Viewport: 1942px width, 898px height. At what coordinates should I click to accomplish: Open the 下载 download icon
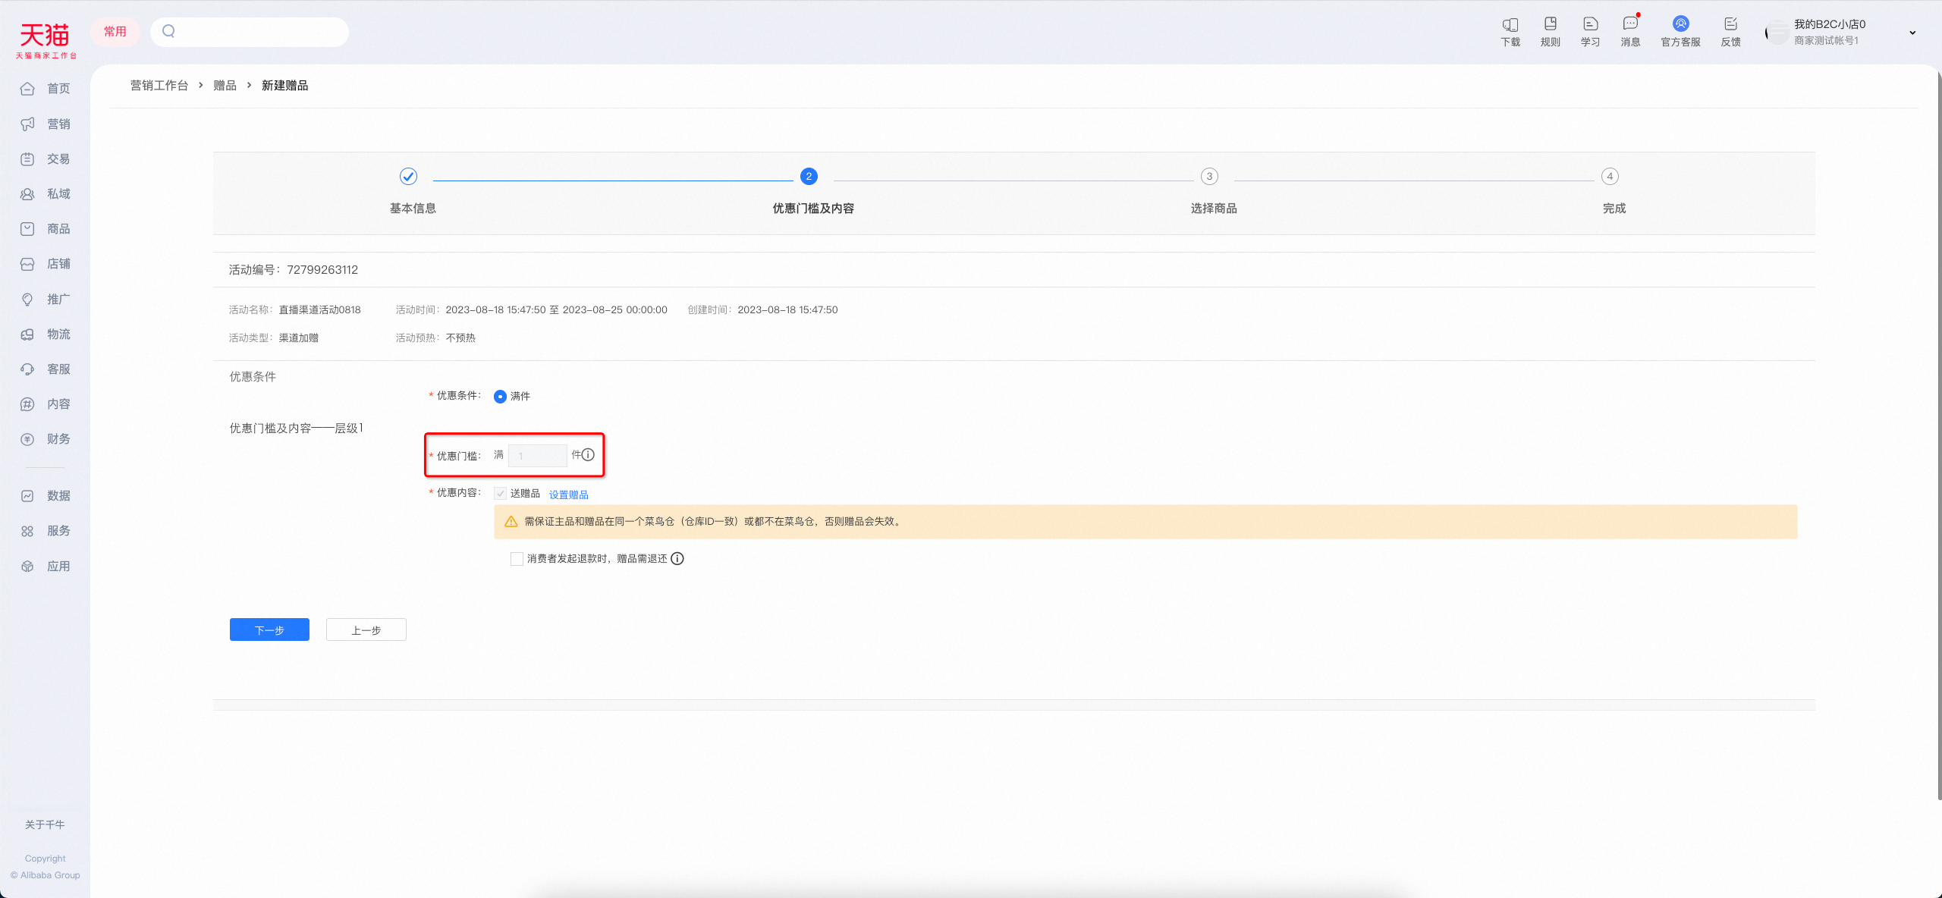tap(1510, 32)
